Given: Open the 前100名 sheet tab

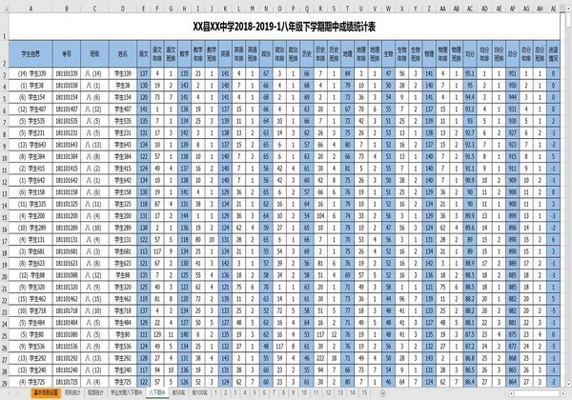Looking at the screenshot, I should (x=199, y=393).
